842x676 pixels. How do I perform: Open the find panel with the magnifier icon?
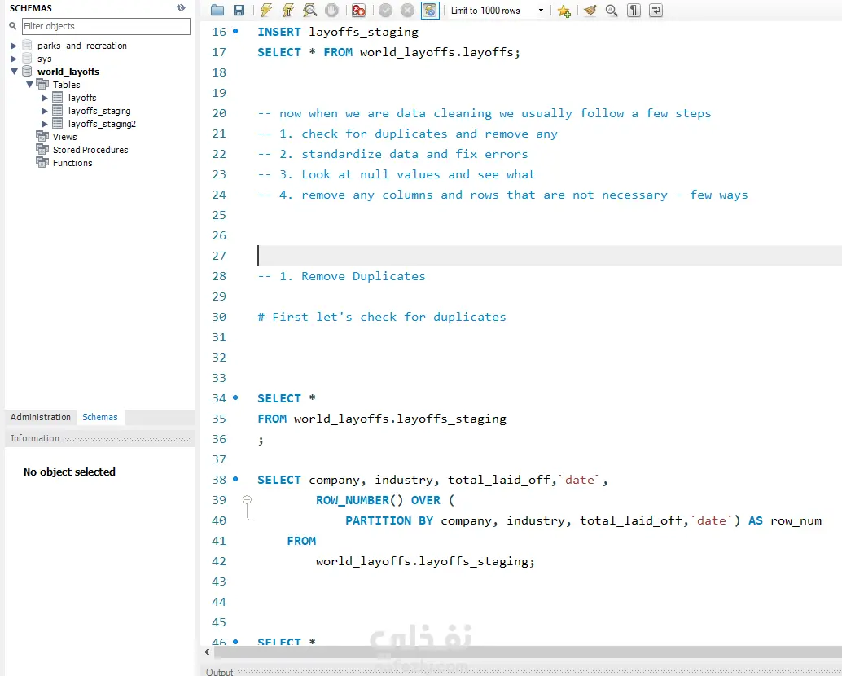[612, 11]
